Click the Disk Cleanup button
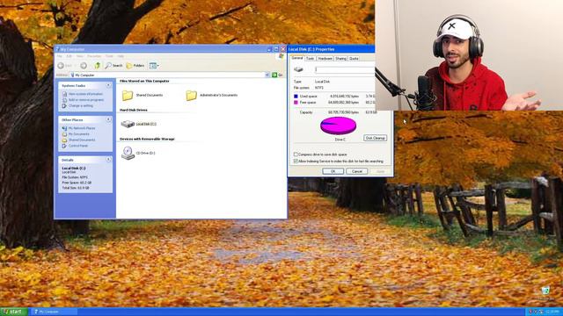Image resolution: width=563 pixels, height=316 pixels. [376, 138]
